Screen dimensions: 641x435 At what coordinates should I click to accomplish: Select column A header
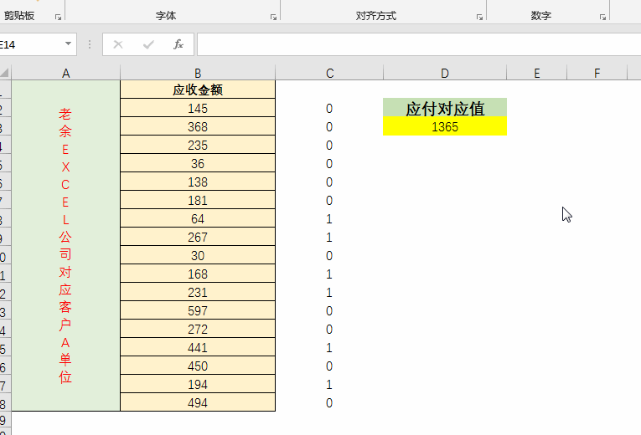tap(66, 74)
